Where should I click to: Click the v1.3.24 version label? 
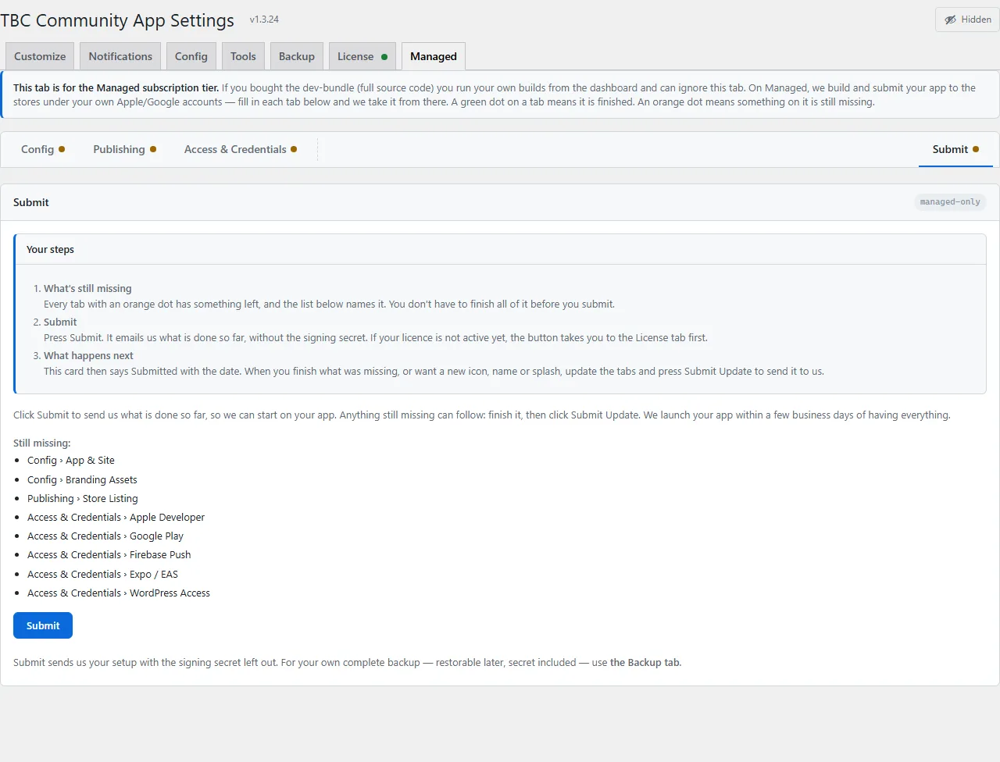pyautogui.click(x=264, y=20)
